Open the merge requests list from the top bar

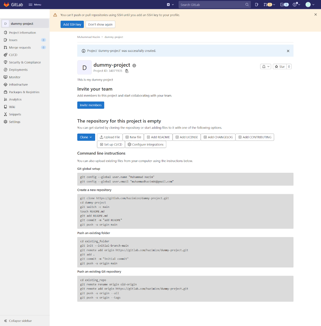coord(267,5)
